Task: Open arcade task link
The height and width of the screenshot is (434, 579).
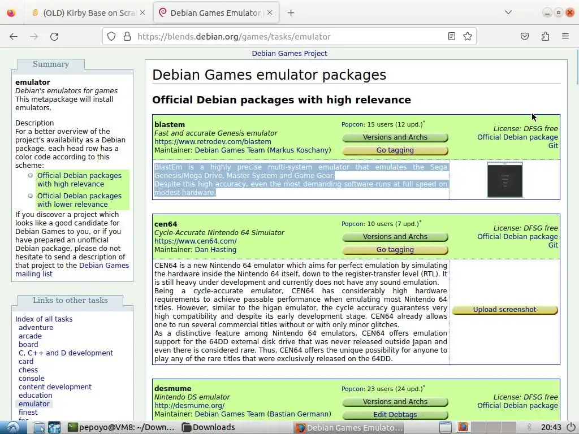Action: [x=31, y=336]
